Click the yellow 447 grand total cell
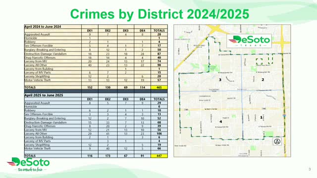Viewport: 317px width, 178px height. pyautogui.click(x=159, y=156)
